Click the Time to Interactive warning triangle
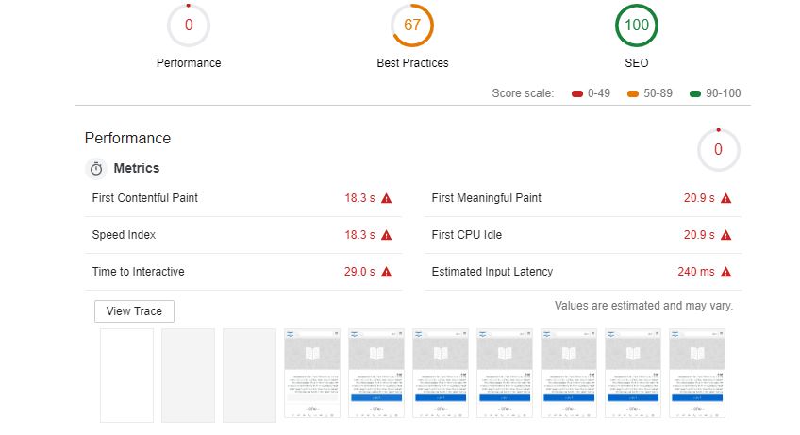The width and height of the screenshot is (800, 435). click(386, 272)
